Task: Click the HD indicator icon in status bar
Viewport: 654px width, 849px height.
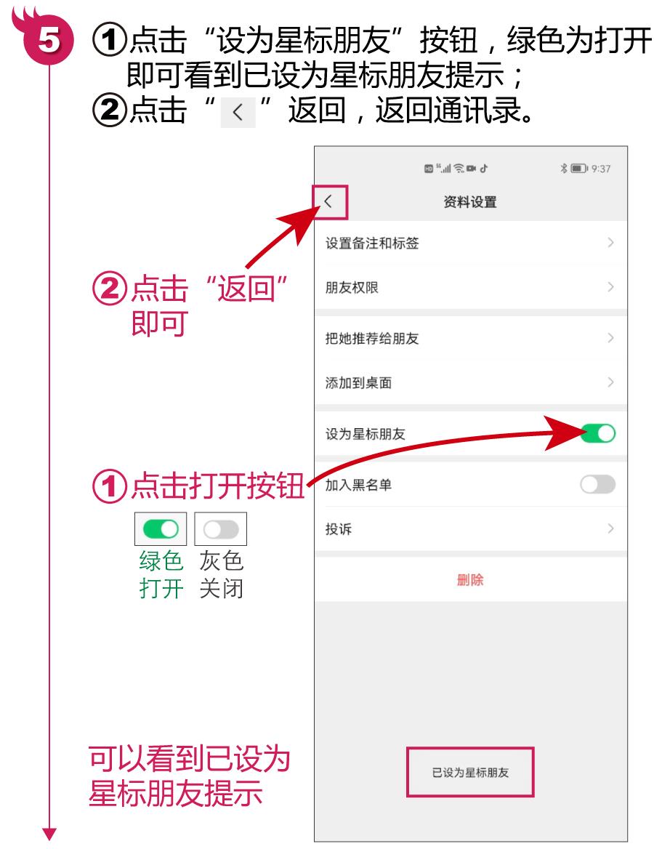Action: (x=429, y=169)
